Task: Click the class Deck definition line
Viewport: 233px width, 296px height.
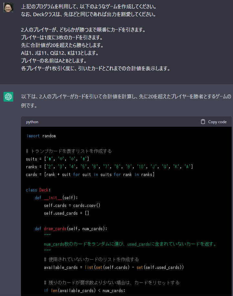Action: pos(38,190)
